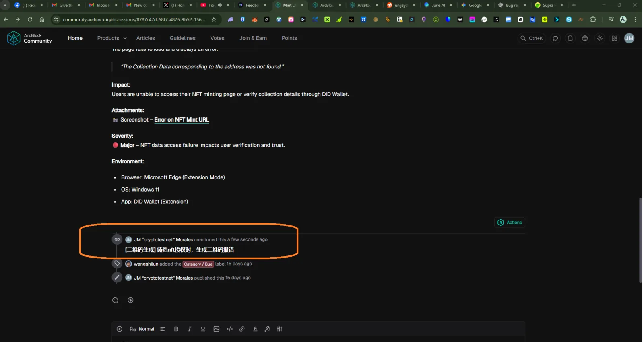Screen dimensions: 644x342
Task: Open a new browser tab
Action: point(574,5)
